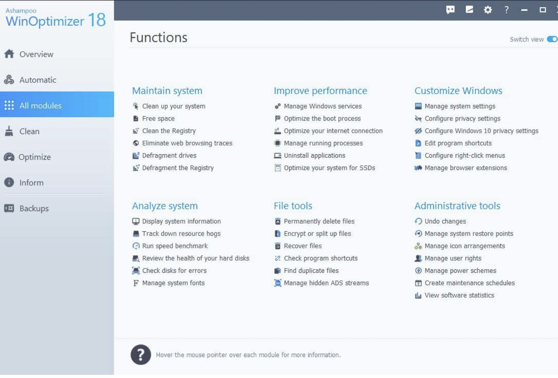Launch Defragment the Registry module
Viewport: 558px width, 378px height.
(178, 168)
